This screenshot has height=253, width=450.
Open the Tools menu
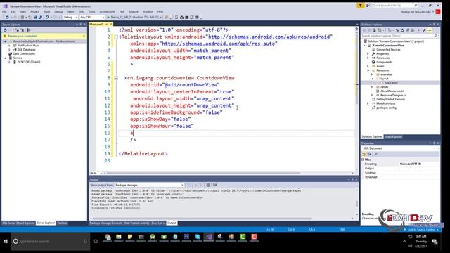(x=92, y=12)
